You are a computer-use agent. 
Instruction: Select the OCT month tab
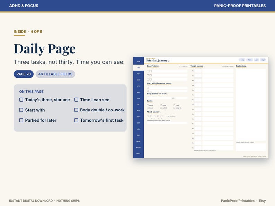pyautogui.click(x=139, y=123)
